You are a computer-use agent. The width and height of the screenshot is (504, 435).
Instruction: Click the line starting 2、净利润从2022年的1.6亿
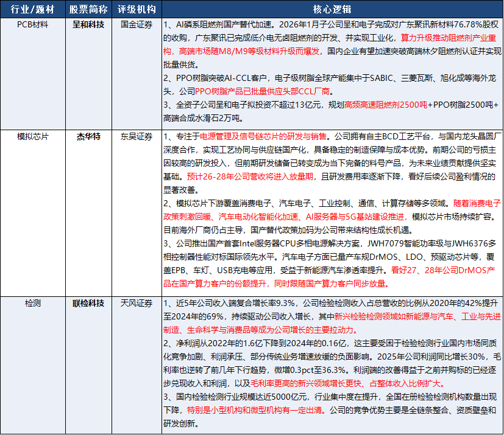tap(330, 343)
